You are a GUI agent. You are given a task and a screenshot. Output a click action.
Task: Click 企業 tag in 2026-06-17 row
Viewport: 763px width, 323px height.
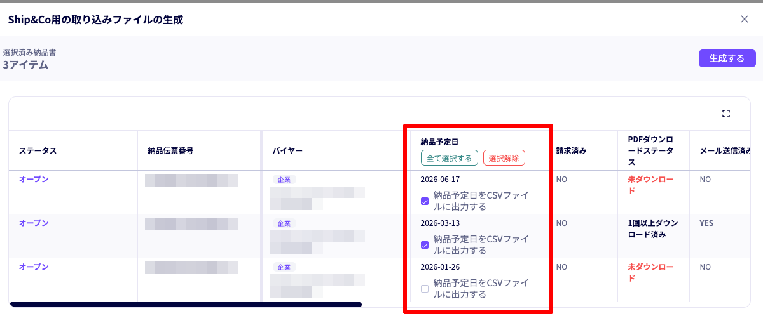[284, 180]
